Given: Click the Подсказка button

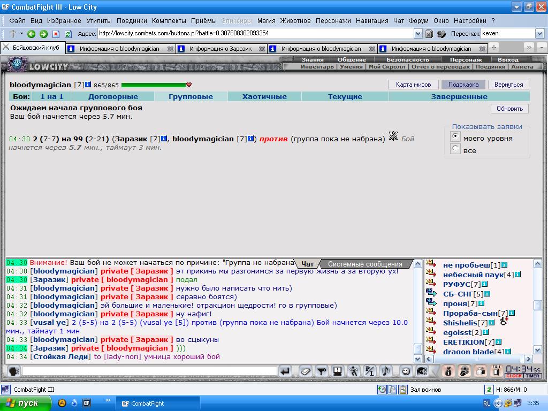Looking at the screenshot, I should tap(463, 85).
